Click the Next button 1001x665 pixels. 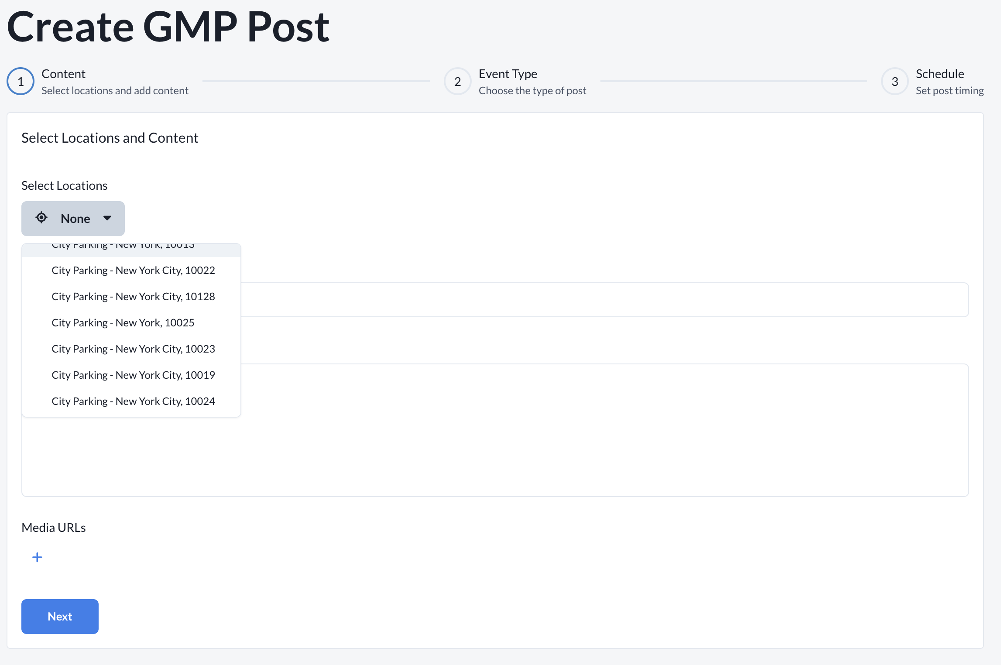(x=60, y=616)
